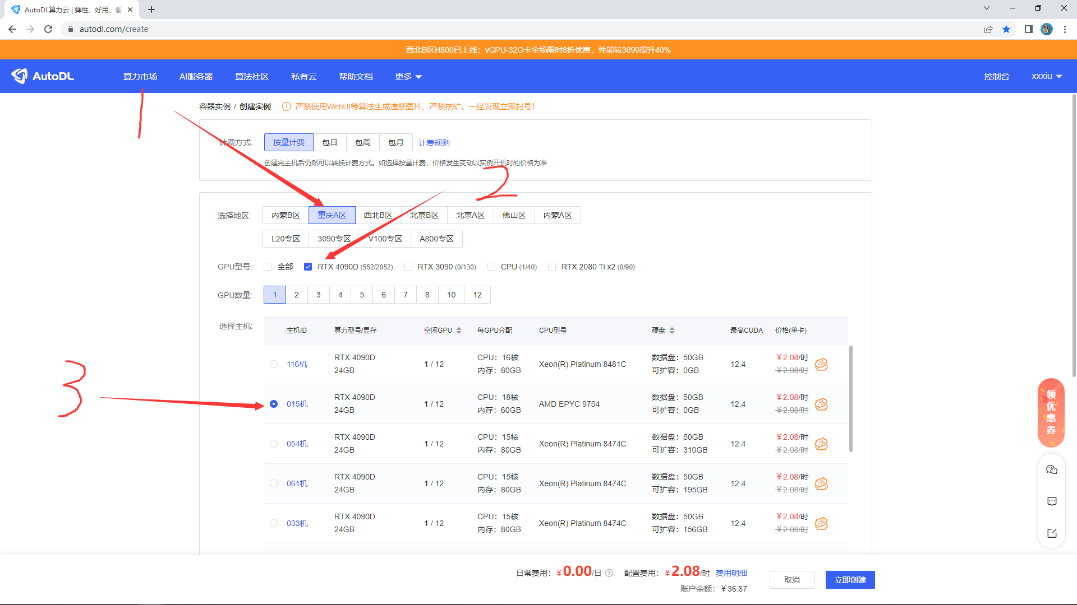
Task: Click the share page icon in the address bar
Action: 988,29
